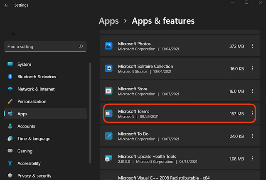
Task: Click the Wi-Fi Network icon in sidebar
Action: [x=10, y=89]
